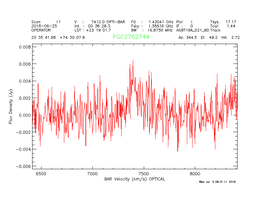Click the 6500 velocity axis tick label

[41, 173]
